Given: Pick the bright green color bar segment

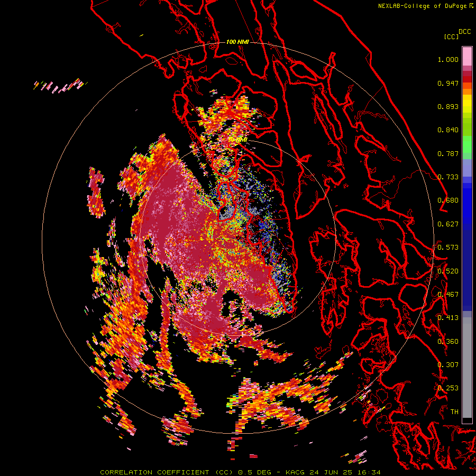Looking at the screenshot, I should (467, 144).
